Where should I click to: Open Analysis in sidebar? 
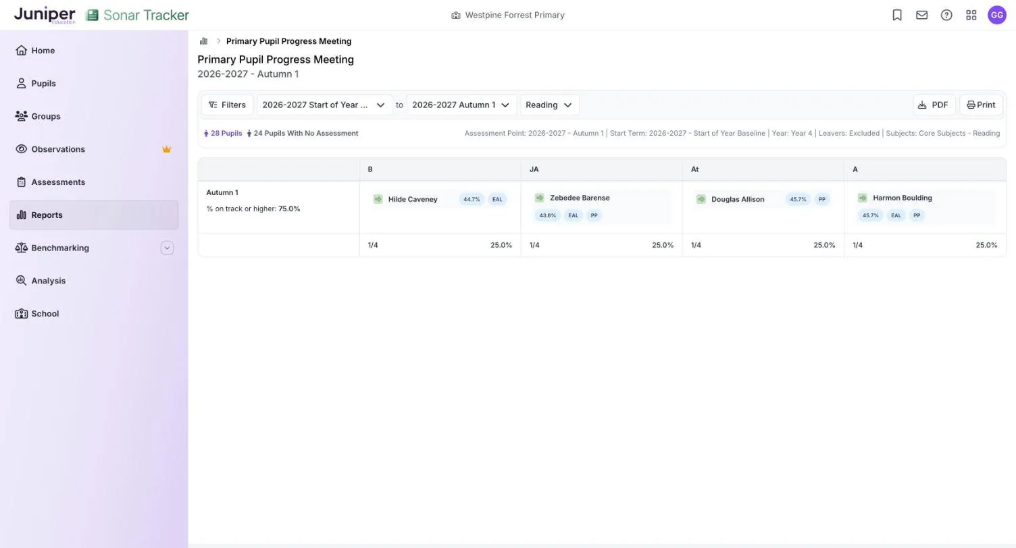[x=94, y=281]
